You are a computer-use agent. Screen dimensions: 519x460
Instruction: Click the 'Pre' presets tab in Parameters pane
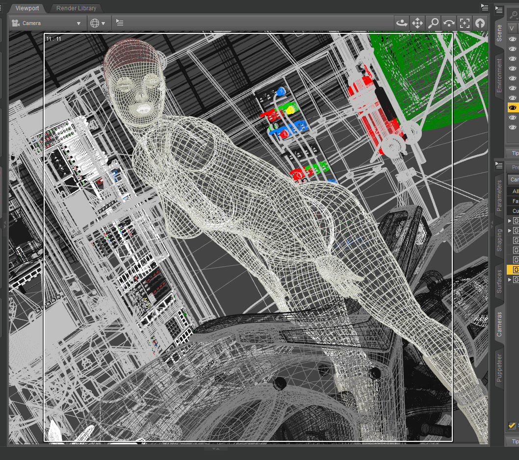[514, 167]
